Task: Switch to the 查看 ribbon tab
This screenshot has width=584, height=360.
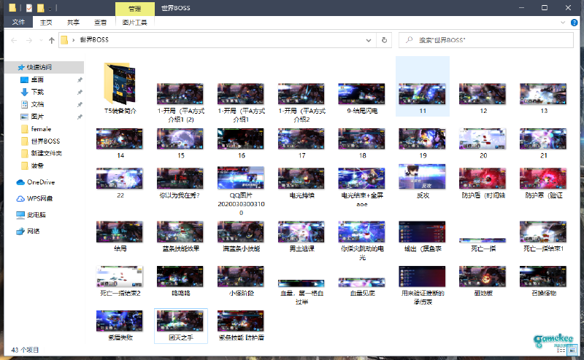Action: point(100,23)
